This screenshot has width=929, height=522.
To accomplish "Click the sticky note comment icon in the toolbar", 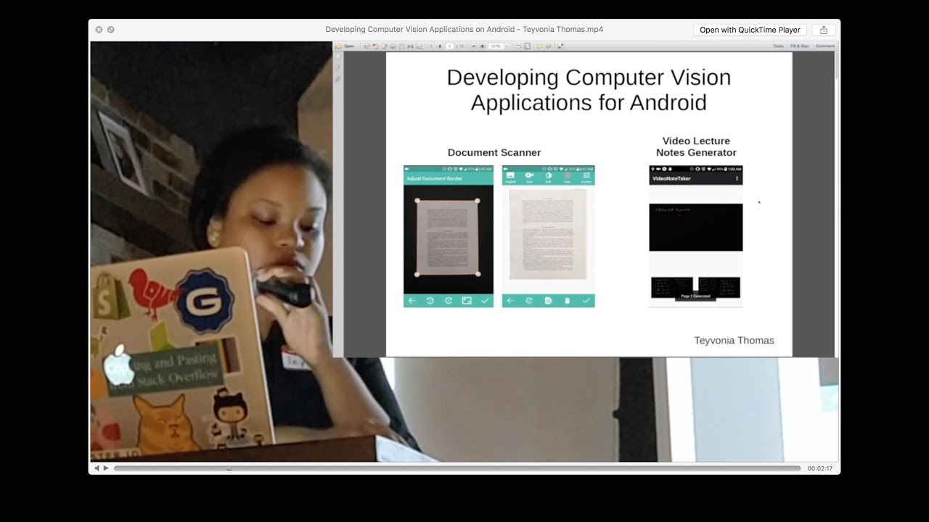I will (x=540, y=46).
